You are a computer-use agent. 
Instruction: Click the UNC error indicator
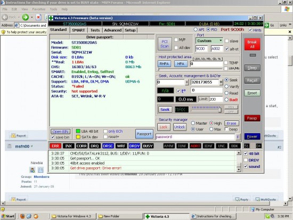coord(222,146)
